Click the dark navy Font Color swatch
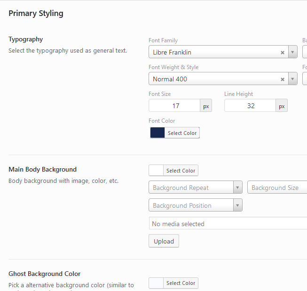Image resolution: width=307 pixels, height=291 pixels. 157,133
